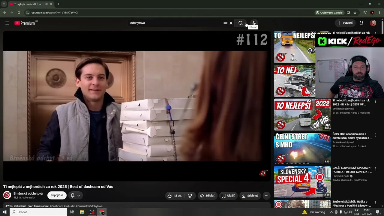Open the Liberecká Perla channel link
The height and width of the screenshot is (216, 384).
point(341,176)
